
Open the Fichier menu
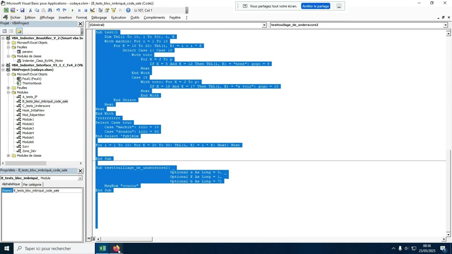15,17
